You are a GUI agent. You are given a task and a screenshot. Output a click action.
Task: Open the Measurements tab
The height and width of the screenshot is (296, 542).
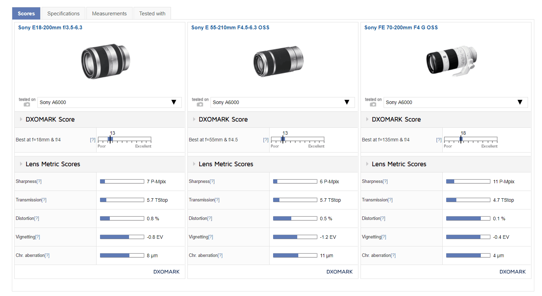pyautogui.click(x=109, y=14)
